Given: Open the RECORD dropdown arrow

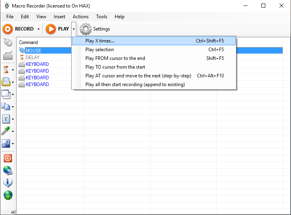Looking at the screenshot, I should pos(38,29).
